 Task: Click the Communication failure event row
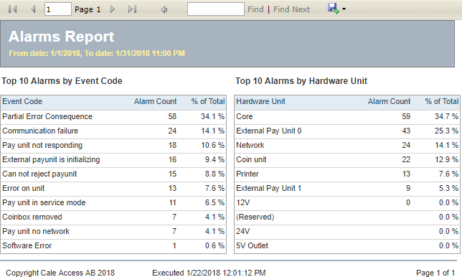click(113, 131)
